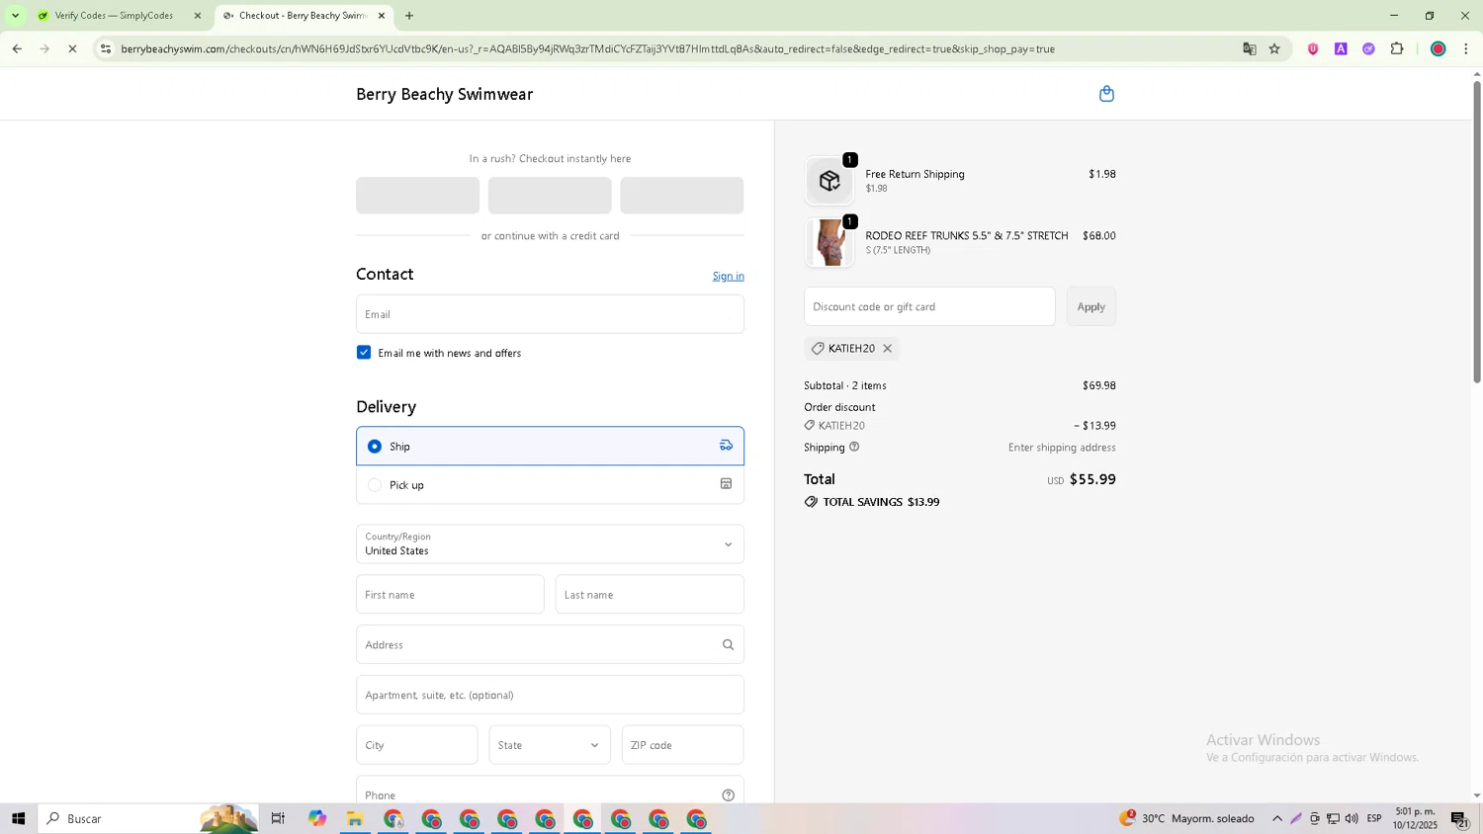Screen dimensions: 1483x834
Task: Click the Phone field help question mark
Action: 728,795
